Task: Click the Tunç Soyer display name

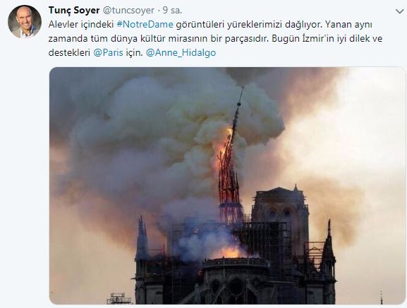Action: pos(74,11)
